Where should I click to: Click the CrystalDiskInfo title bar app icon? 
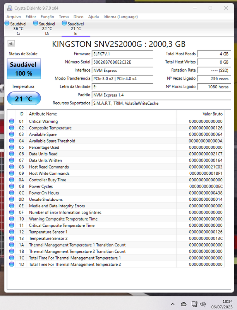[x=9, y=8]
